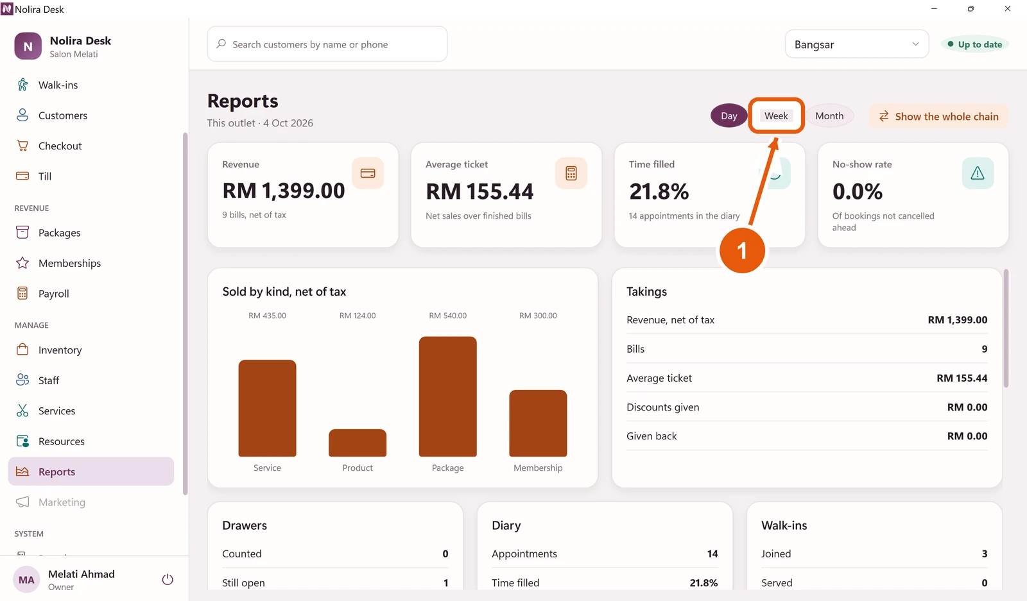Open the Walk-ins sidebar icon

pyautogui.click(x=22, y=85)
